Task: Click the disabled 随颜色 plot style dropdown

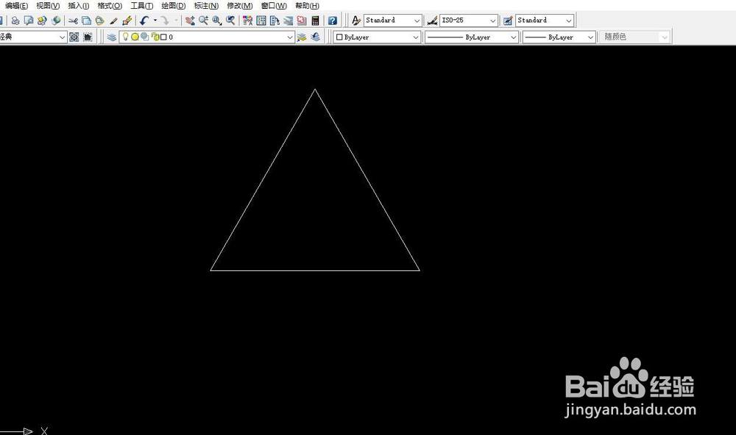Action: (x=634, y=37)
